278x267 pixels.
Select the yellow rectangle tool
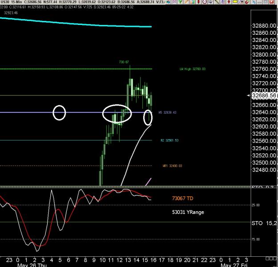(235, 2)
